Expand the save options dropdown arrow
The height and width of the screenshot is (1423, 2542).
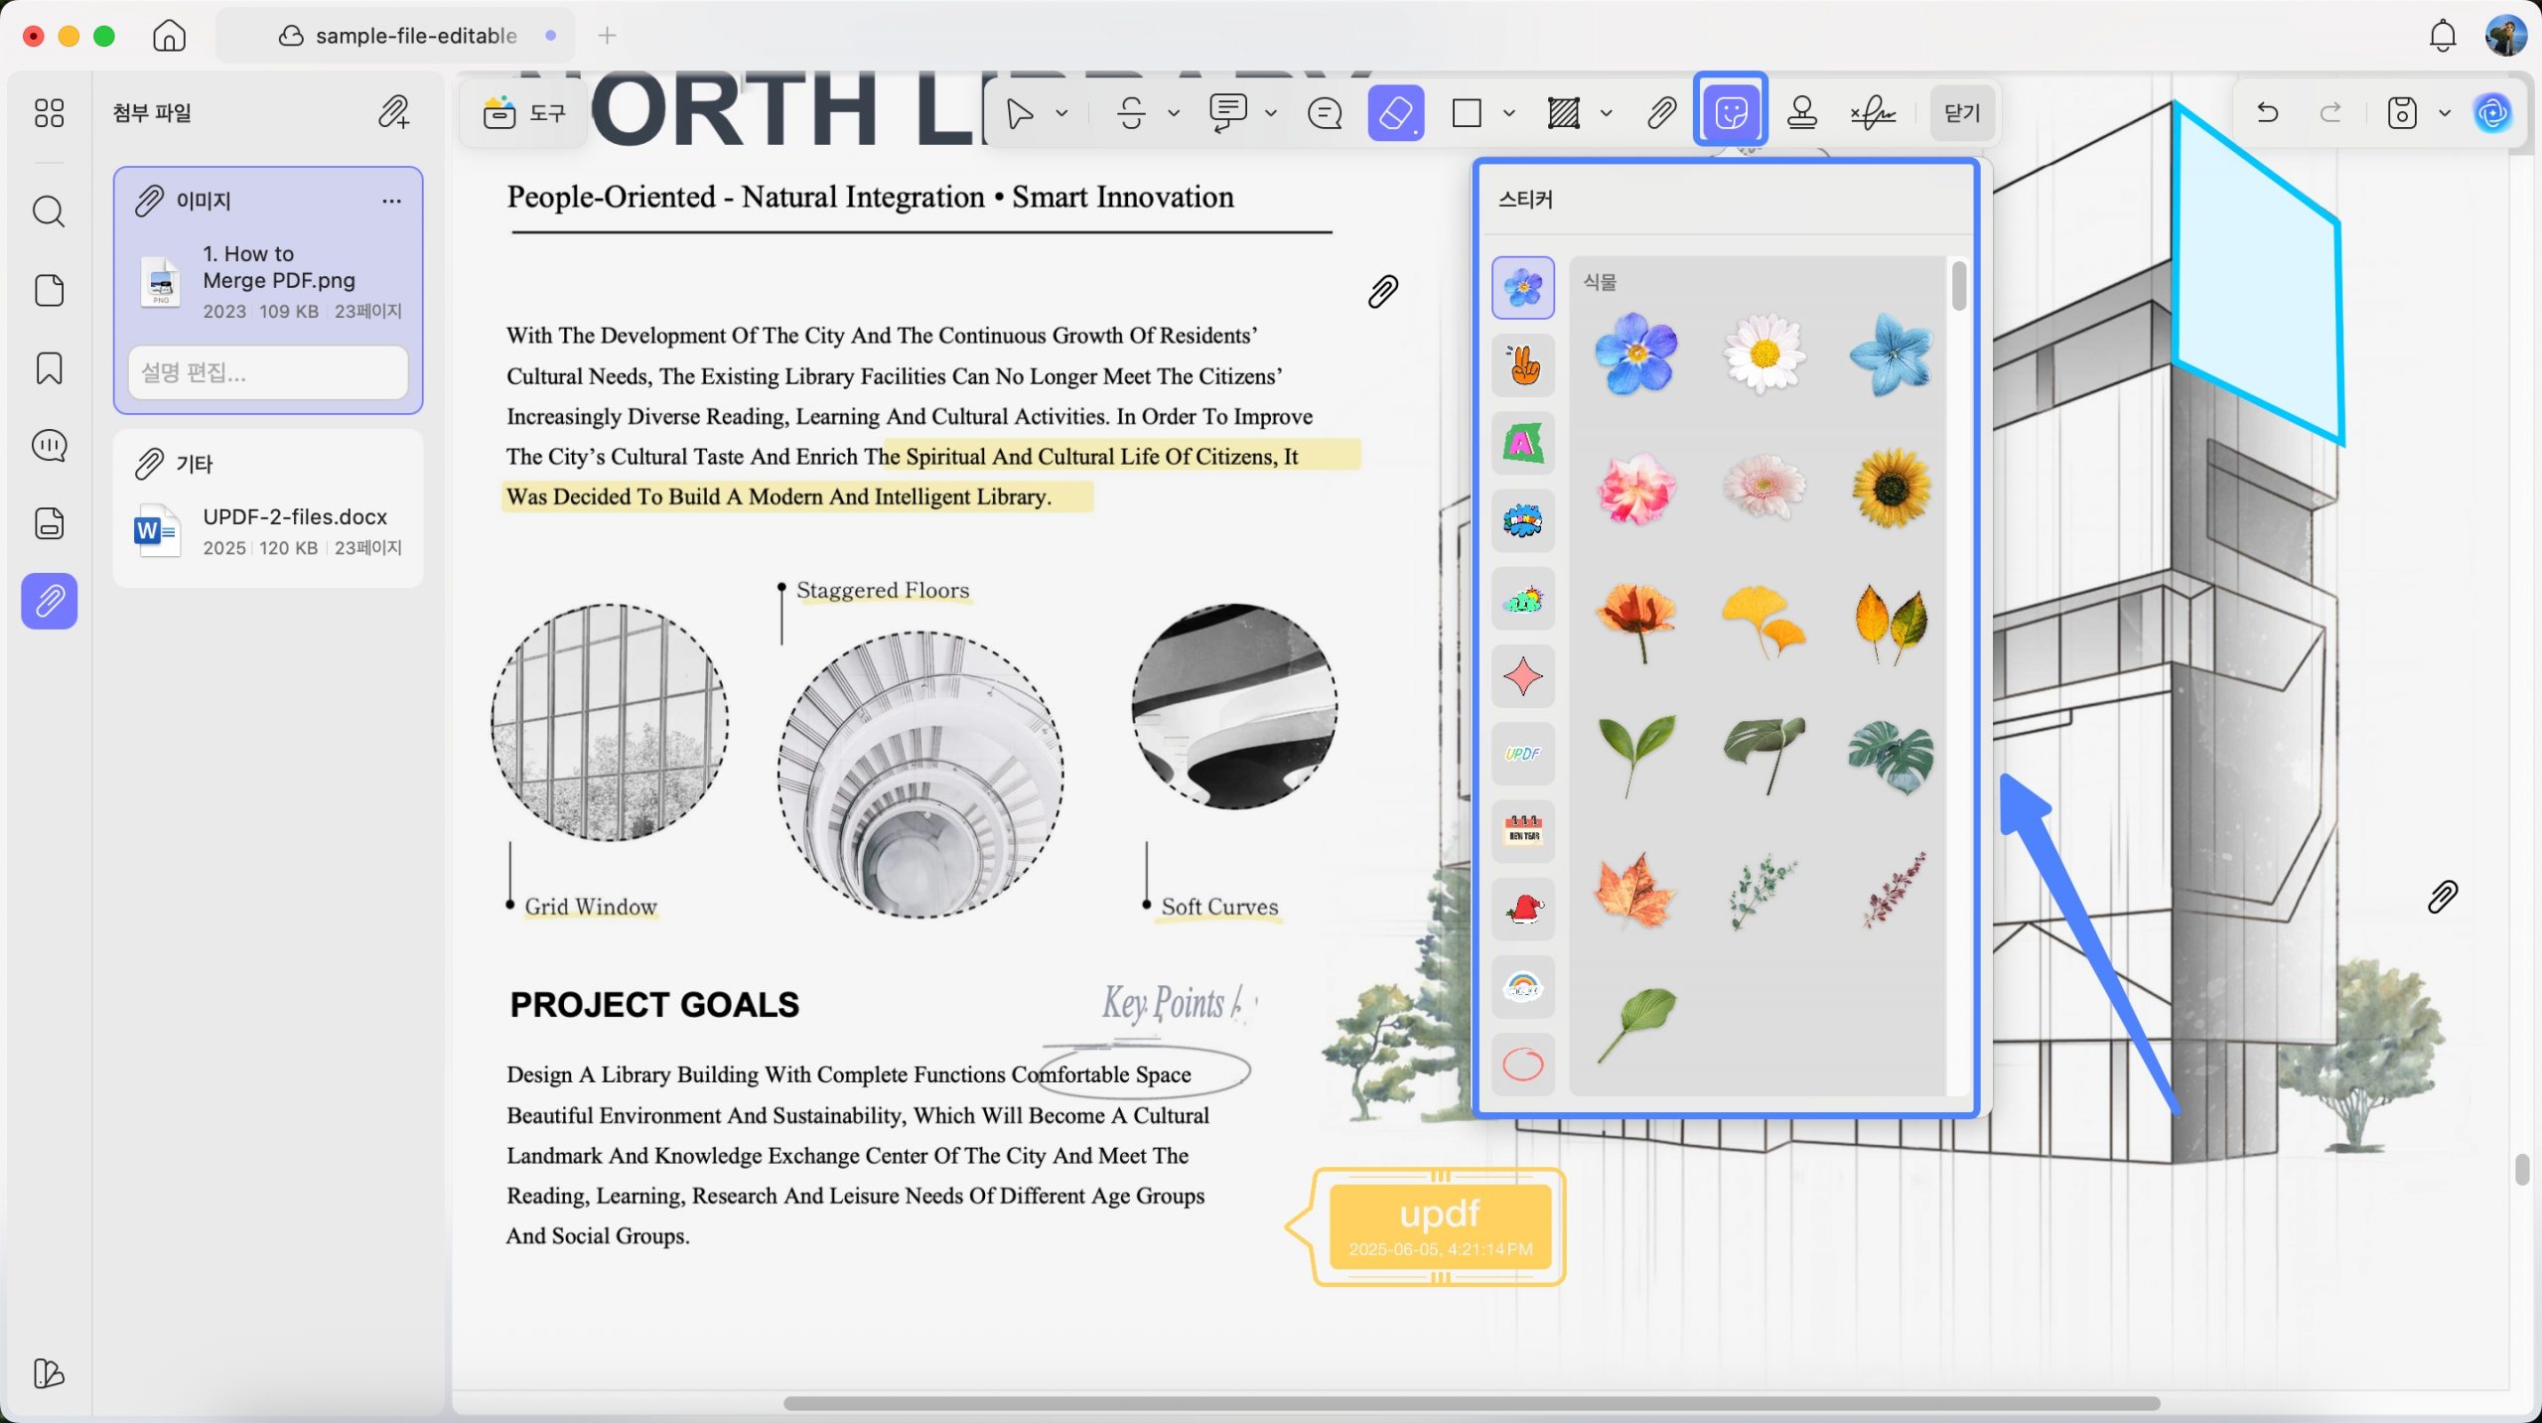[2445, 113]
